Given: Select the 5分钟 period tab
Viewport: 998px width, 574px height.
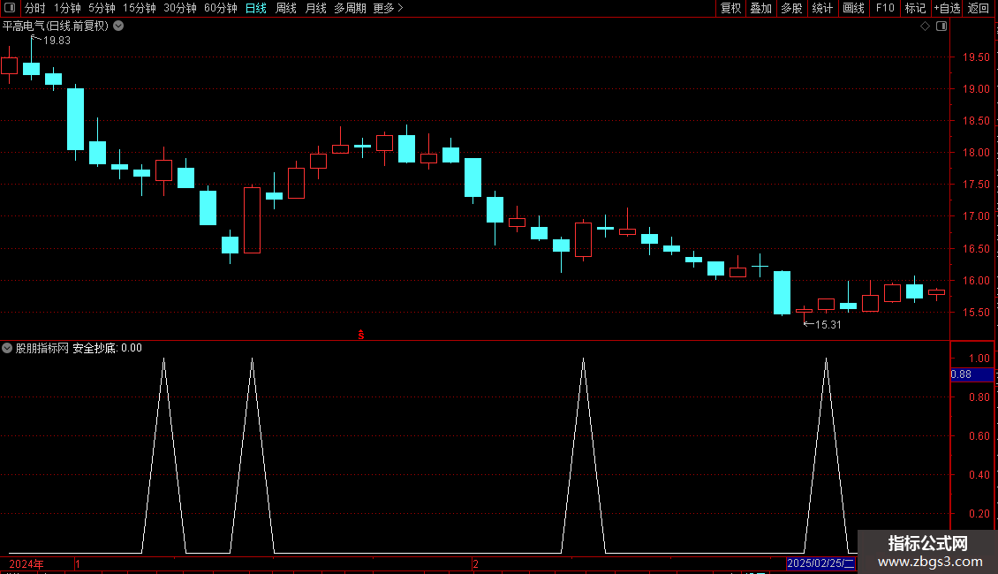Looking at the screenshot, I should pos(102,8).
